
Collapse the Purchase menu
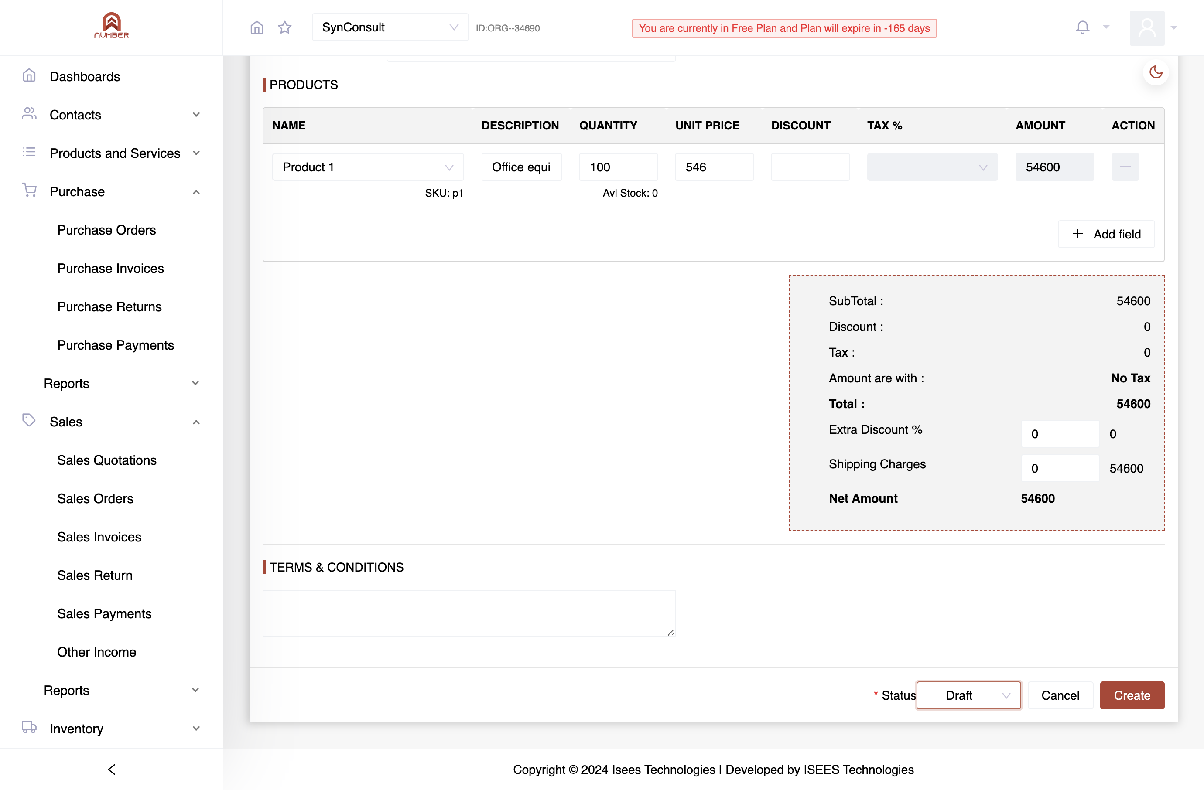click(111, 191)
